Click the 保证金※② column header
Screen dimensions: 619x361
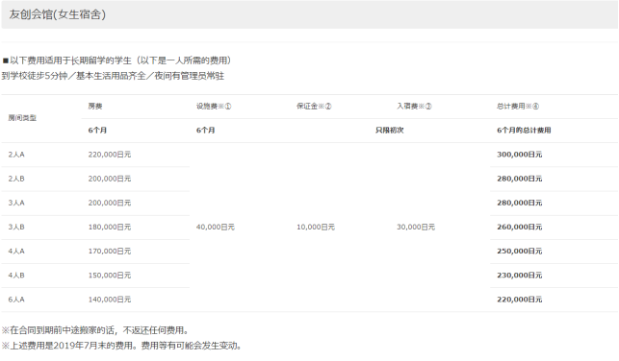click(314, 106)
